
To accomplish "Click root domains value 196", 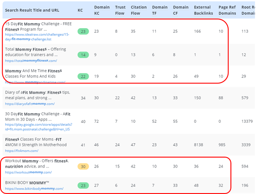I will click(245, 185).
